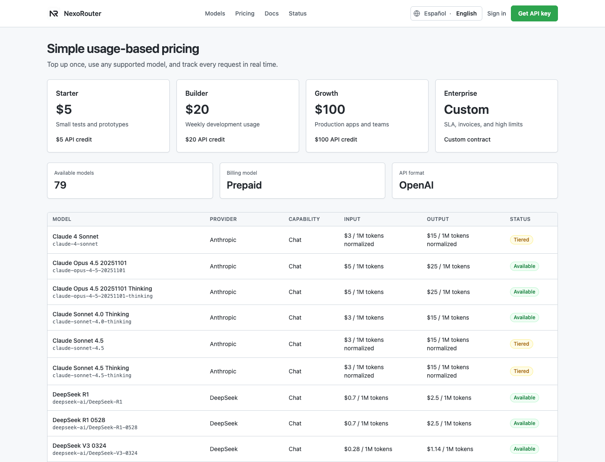
Task: Open the Status nav item
Action: coord(297,13)
